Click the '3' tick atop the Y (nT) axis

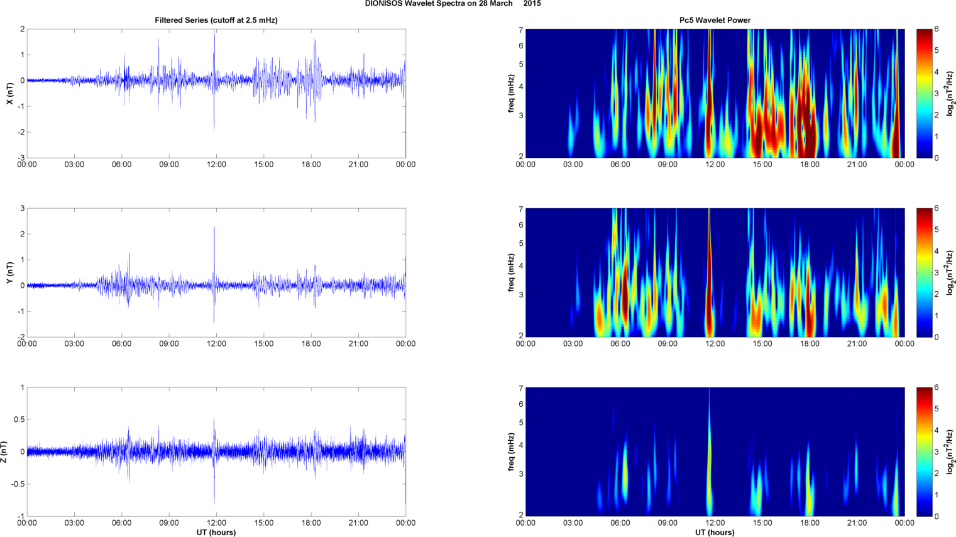[23, 208]
